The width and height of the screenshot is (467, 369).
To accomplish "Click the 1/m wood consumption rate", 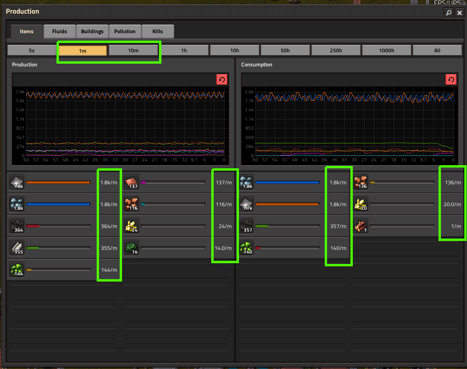I will (x=456, y=226).
